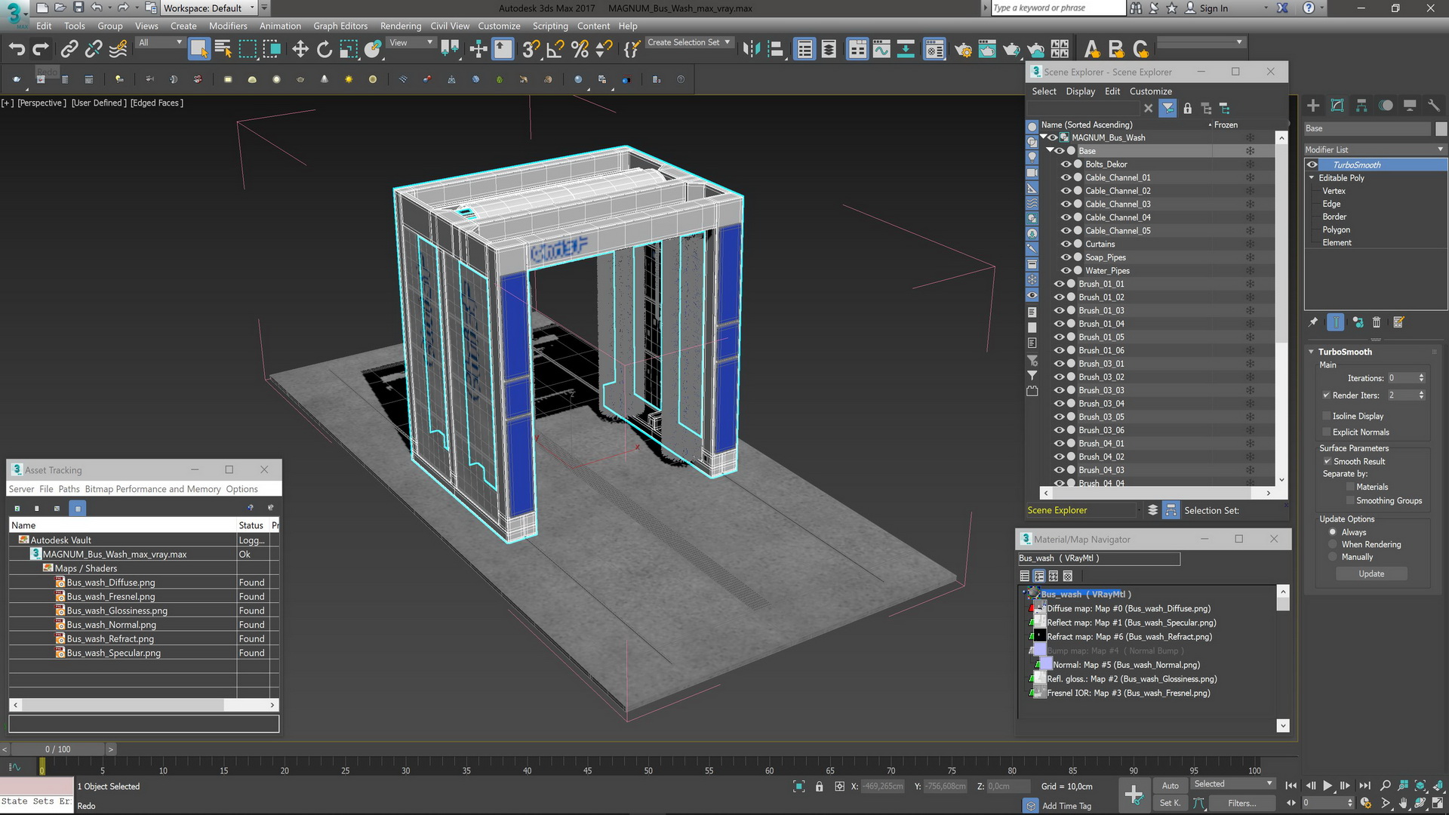
Task: Collapse the TurboSmooth rollout
Action: 1312,352
